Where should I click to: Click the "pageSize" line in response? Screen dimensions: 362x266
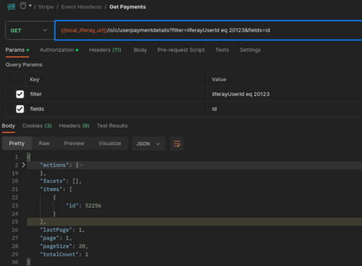click(x=64, y=247)
